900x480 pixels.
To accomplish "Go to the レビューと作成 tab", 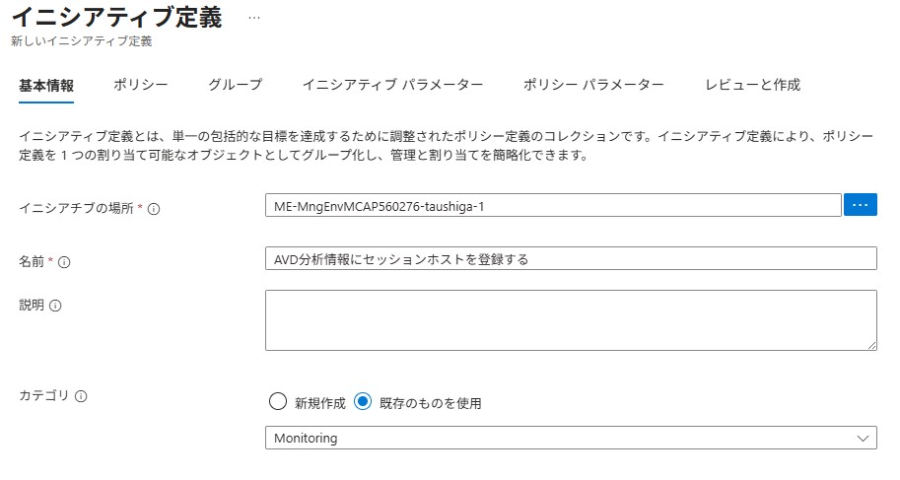I will click(x=752, y=85).
